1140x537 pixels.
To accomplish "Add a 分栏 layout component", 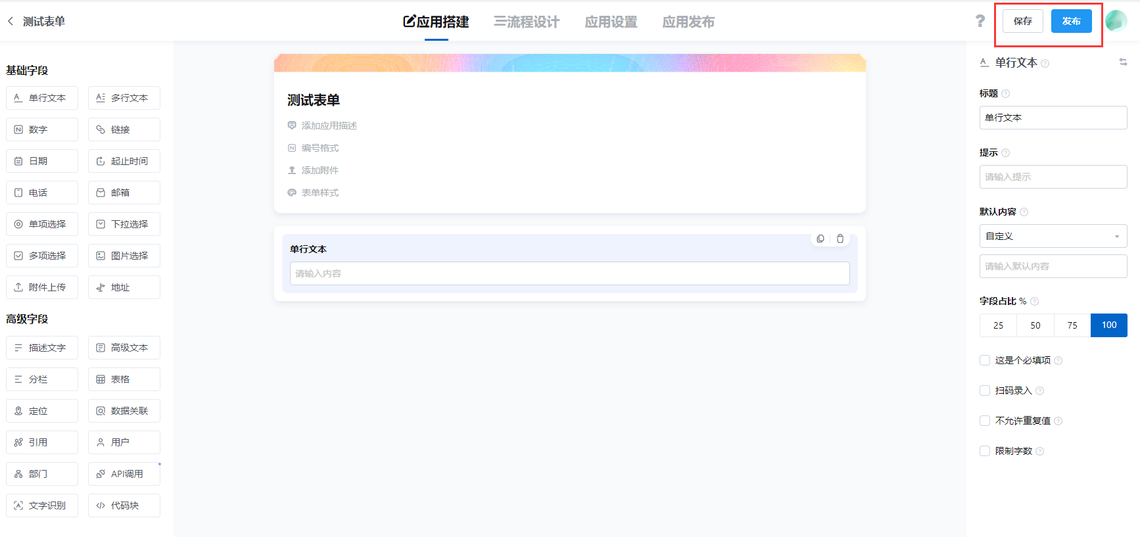I will click(x=42, y=379).
